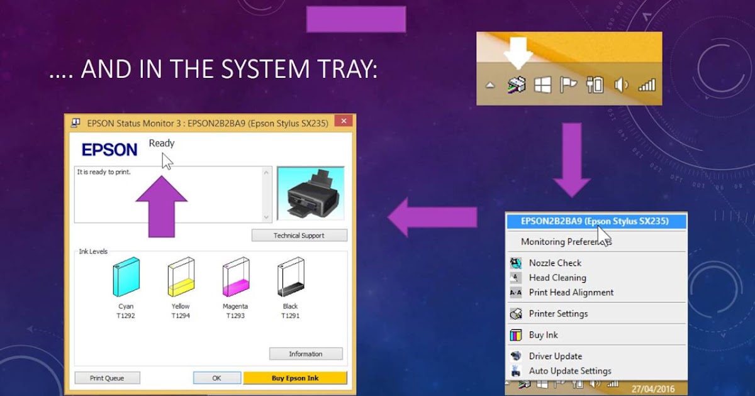
Task: Close the EPSON Status Monitor window
Action: click(x=343, y=122)
